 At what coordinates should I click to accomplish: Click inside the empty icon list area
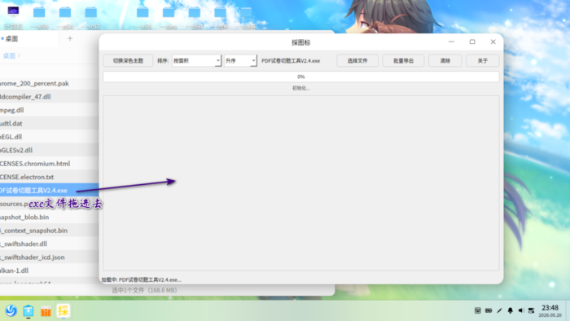(301, 182)
